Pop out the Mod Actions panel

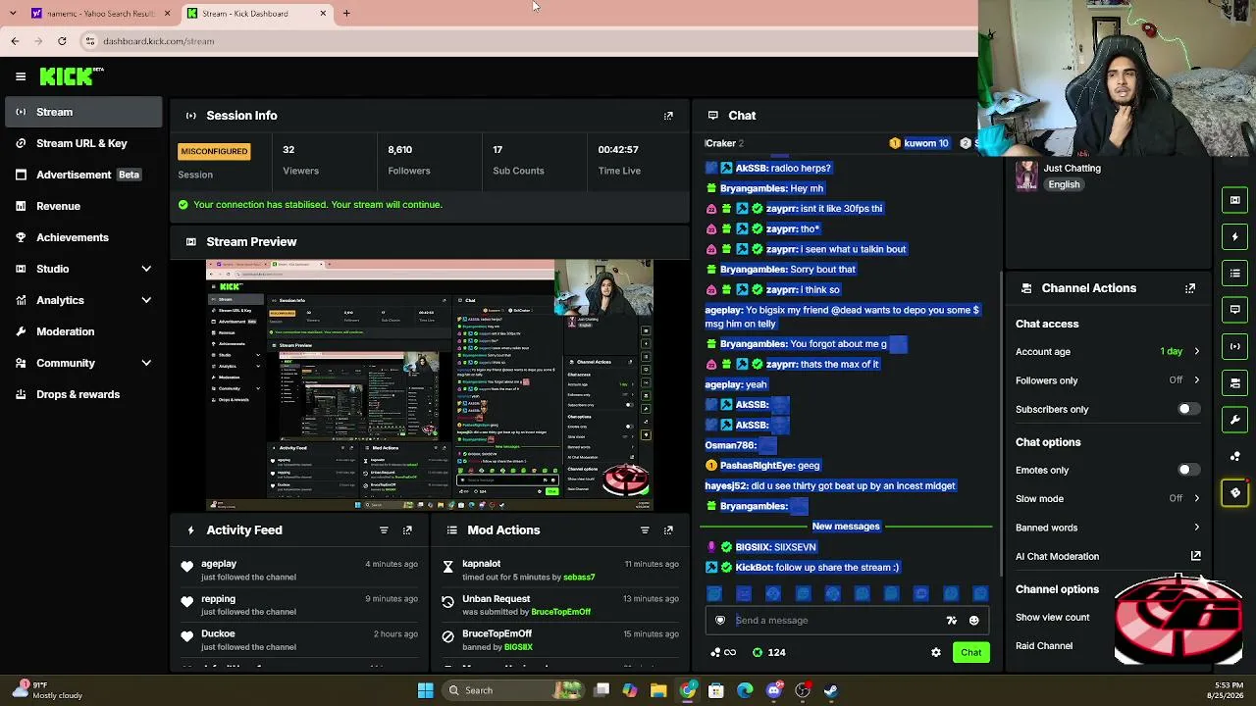(668, 530)
